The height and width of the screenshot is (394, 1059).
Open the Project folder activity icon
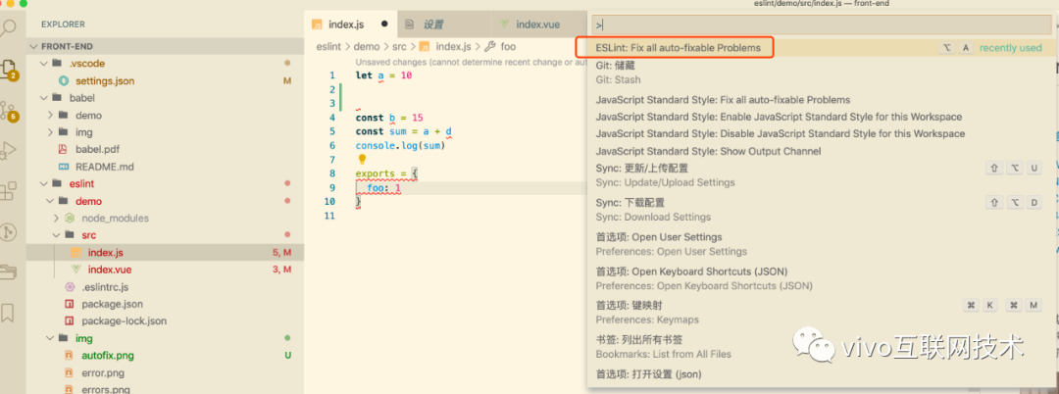coord(8,271)
